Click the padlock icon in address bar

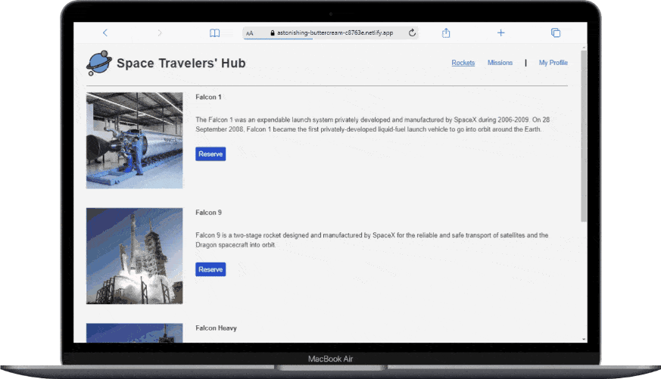pos(273,33)
